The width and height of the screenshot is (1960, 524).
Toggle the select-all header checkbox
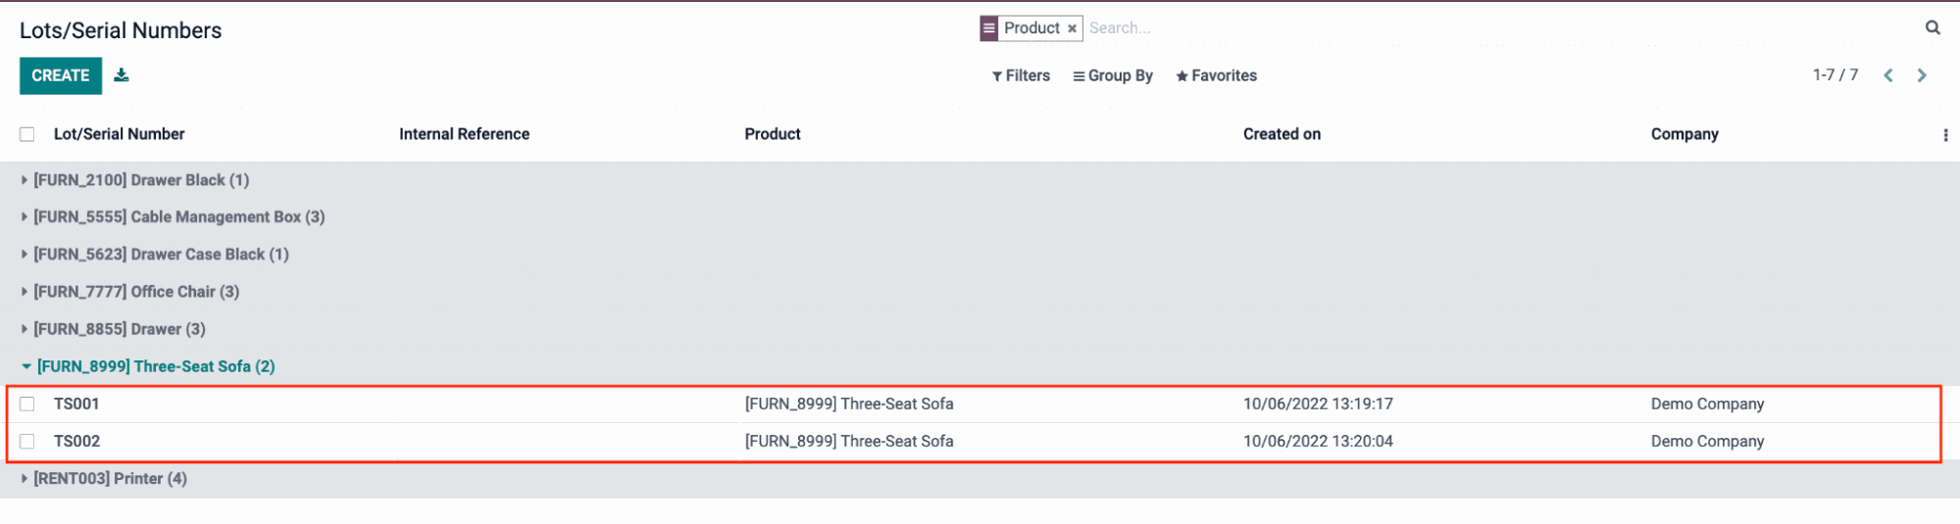point(27,134)
